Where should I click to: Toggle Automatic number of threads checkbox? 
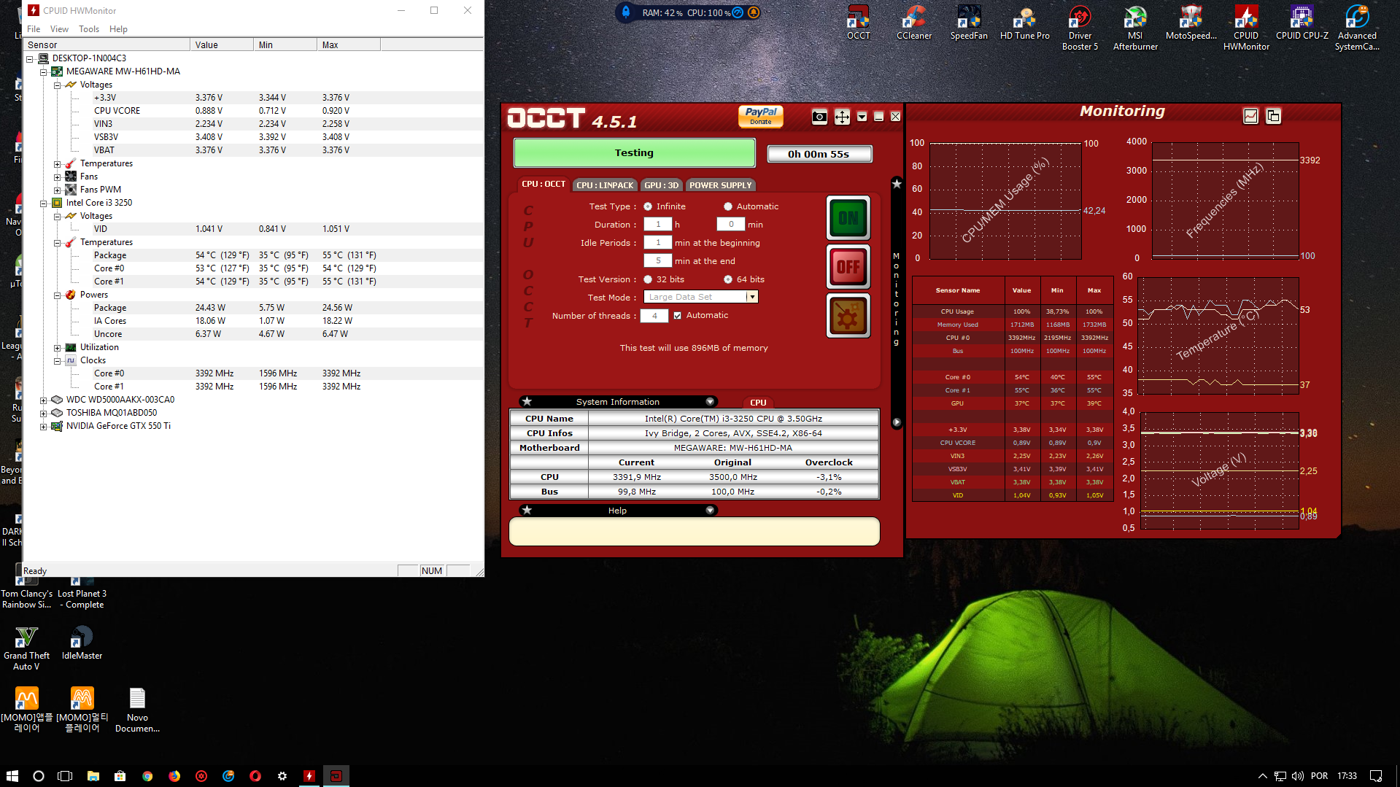click(x=678, y=316)
